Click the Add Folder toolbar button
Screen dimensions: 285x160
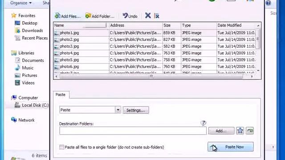pos(100,16)
